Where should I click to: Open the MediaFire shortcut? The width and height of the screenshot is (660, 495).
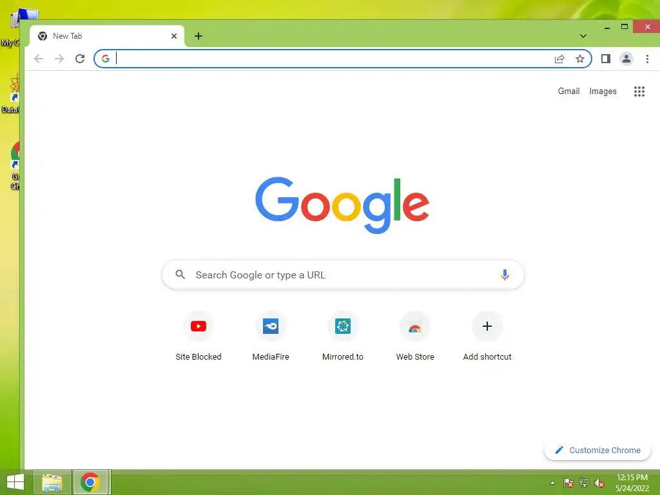(x=271, y=336)
